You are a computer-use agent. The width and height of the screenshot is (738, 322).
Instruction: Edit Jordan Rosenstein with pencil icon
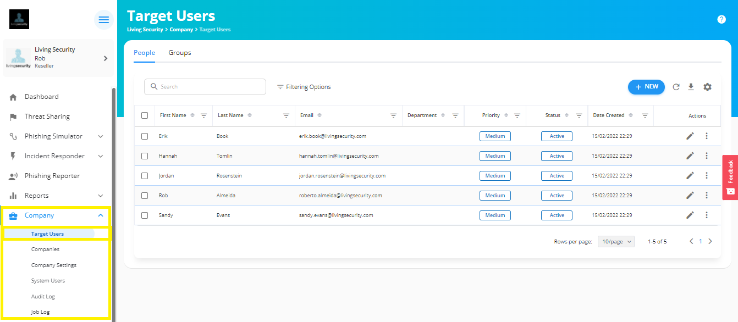pos(690,176)
